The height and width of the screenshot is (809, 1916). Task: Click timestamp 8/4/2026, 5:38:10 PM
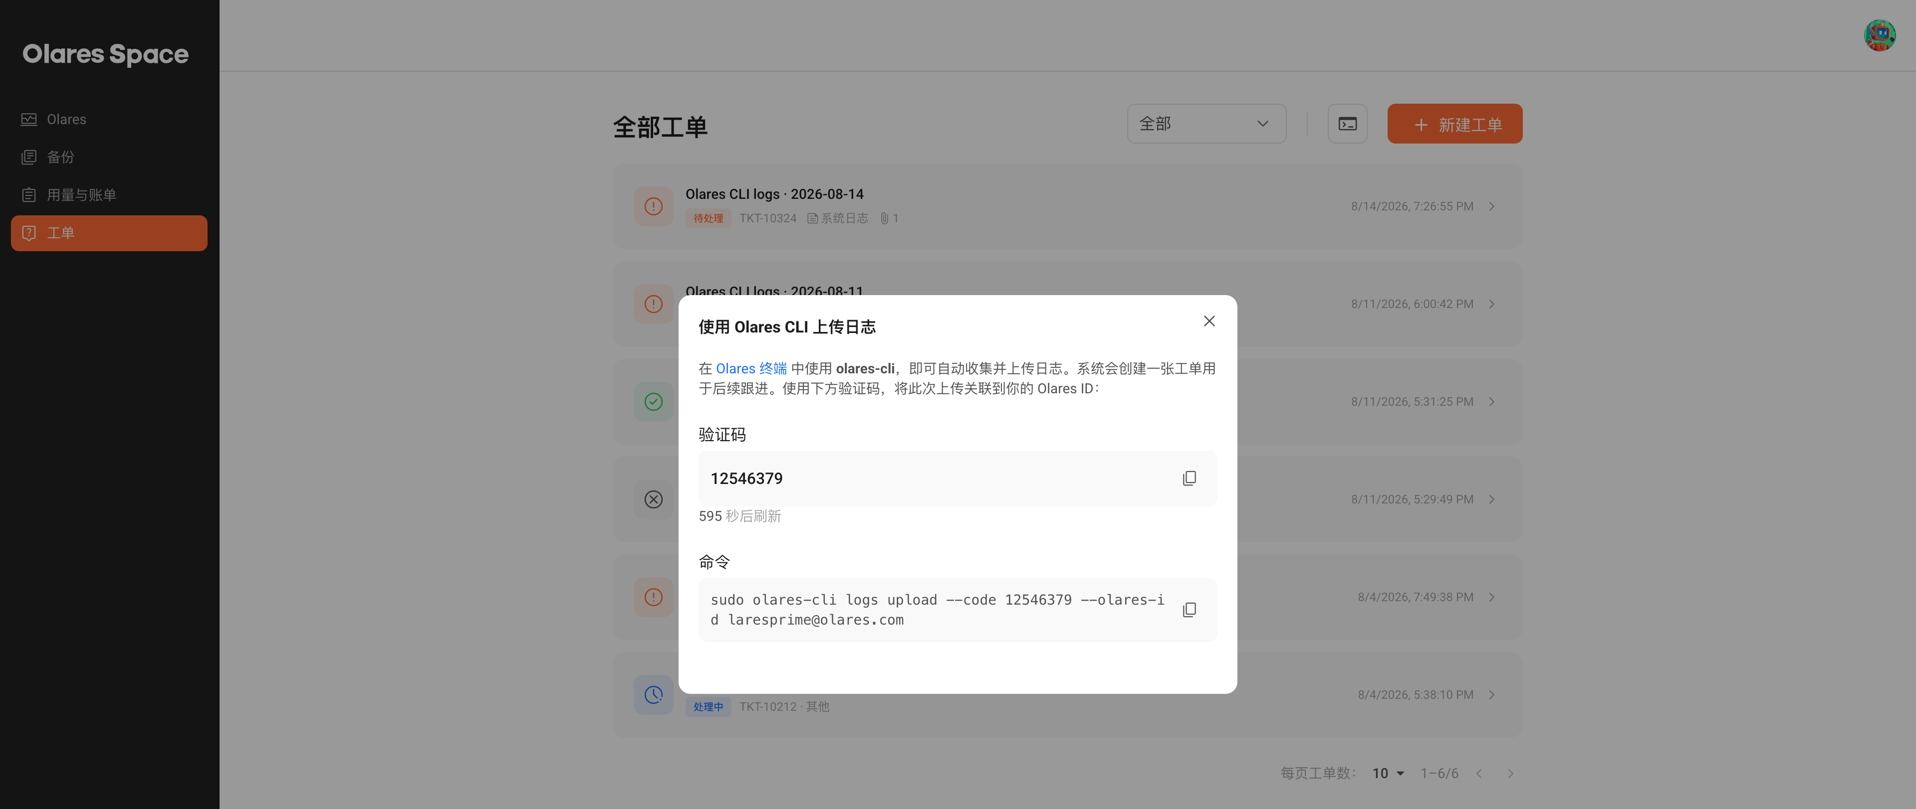tap(1415, 694)
